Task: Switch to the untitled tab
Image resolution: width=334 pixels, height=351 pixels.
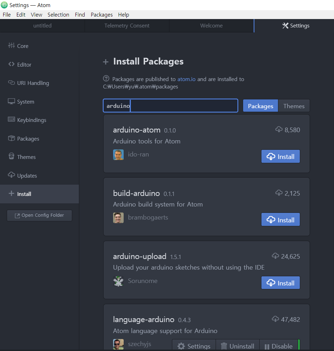Action: point(42,26)
